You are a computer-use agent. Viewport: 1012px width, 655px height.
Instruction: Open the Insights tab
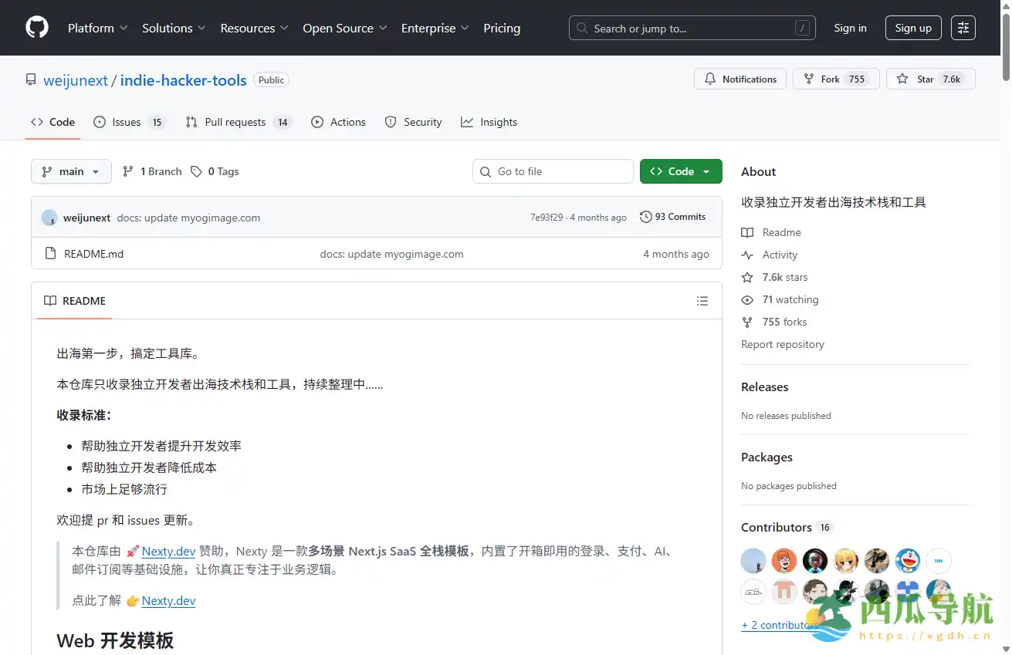[x=489, y=122]
